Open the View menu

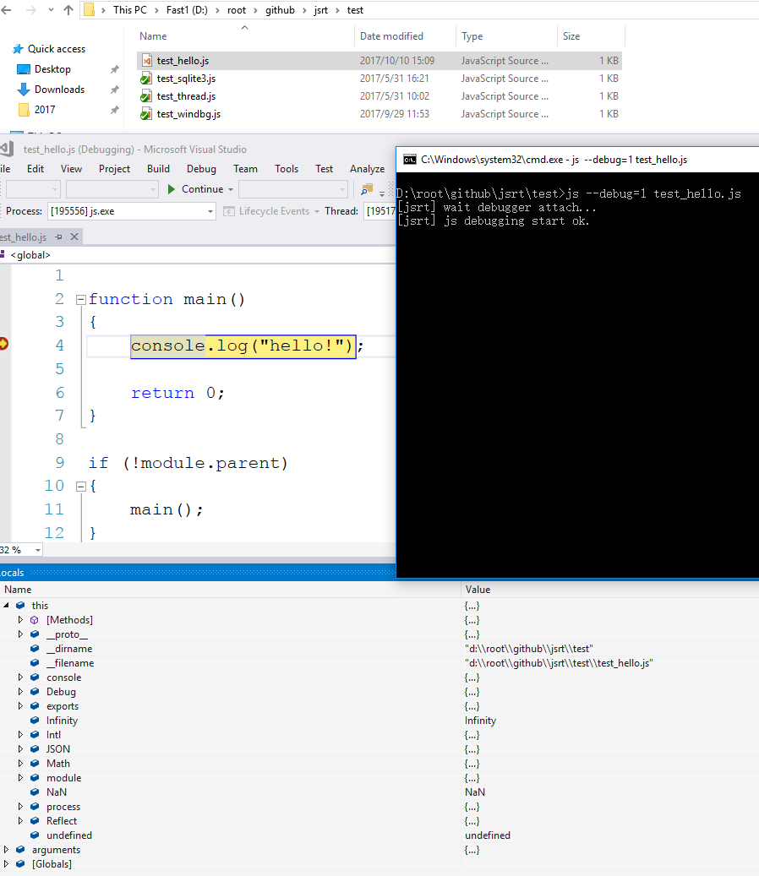[x=71, y=169]
